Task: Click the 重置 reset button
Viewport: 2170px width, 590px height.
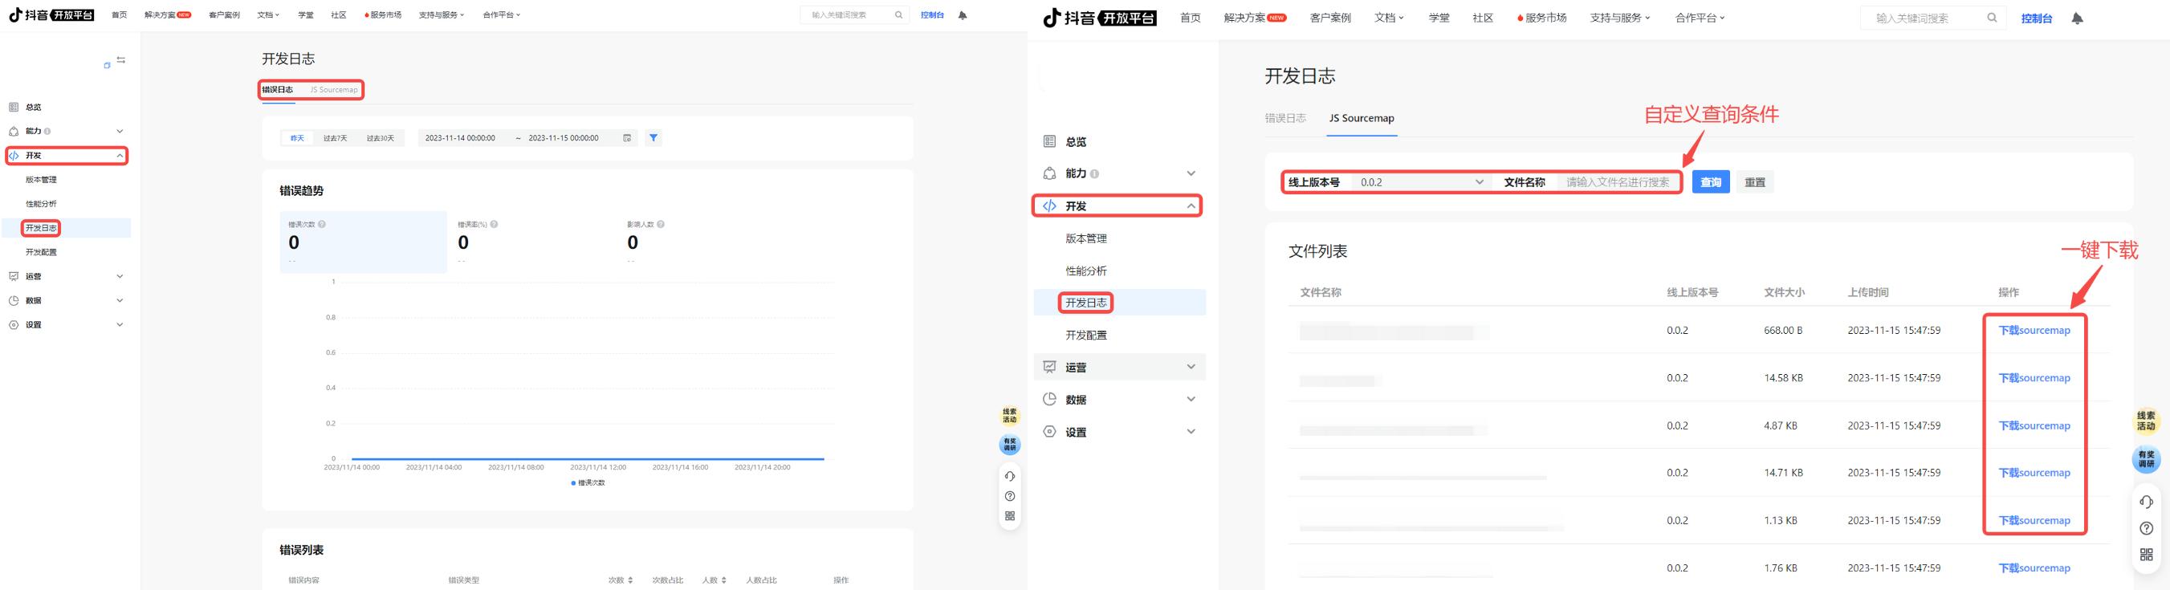Action: pos(1755,182)
